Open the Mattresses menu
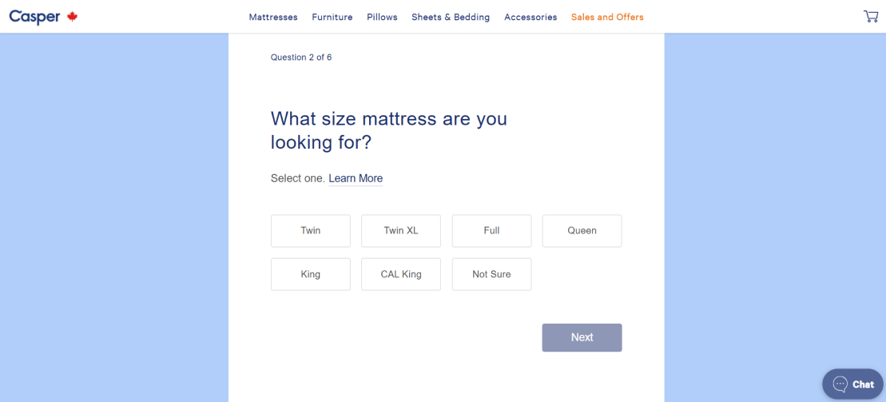The image size is (886, 402). tap(273, 17)
